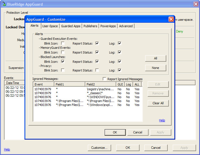Sort ignored messages by Event column
The width and height of the screenshot is (200, 155).
pyautogui.click(x=44, y=84)
